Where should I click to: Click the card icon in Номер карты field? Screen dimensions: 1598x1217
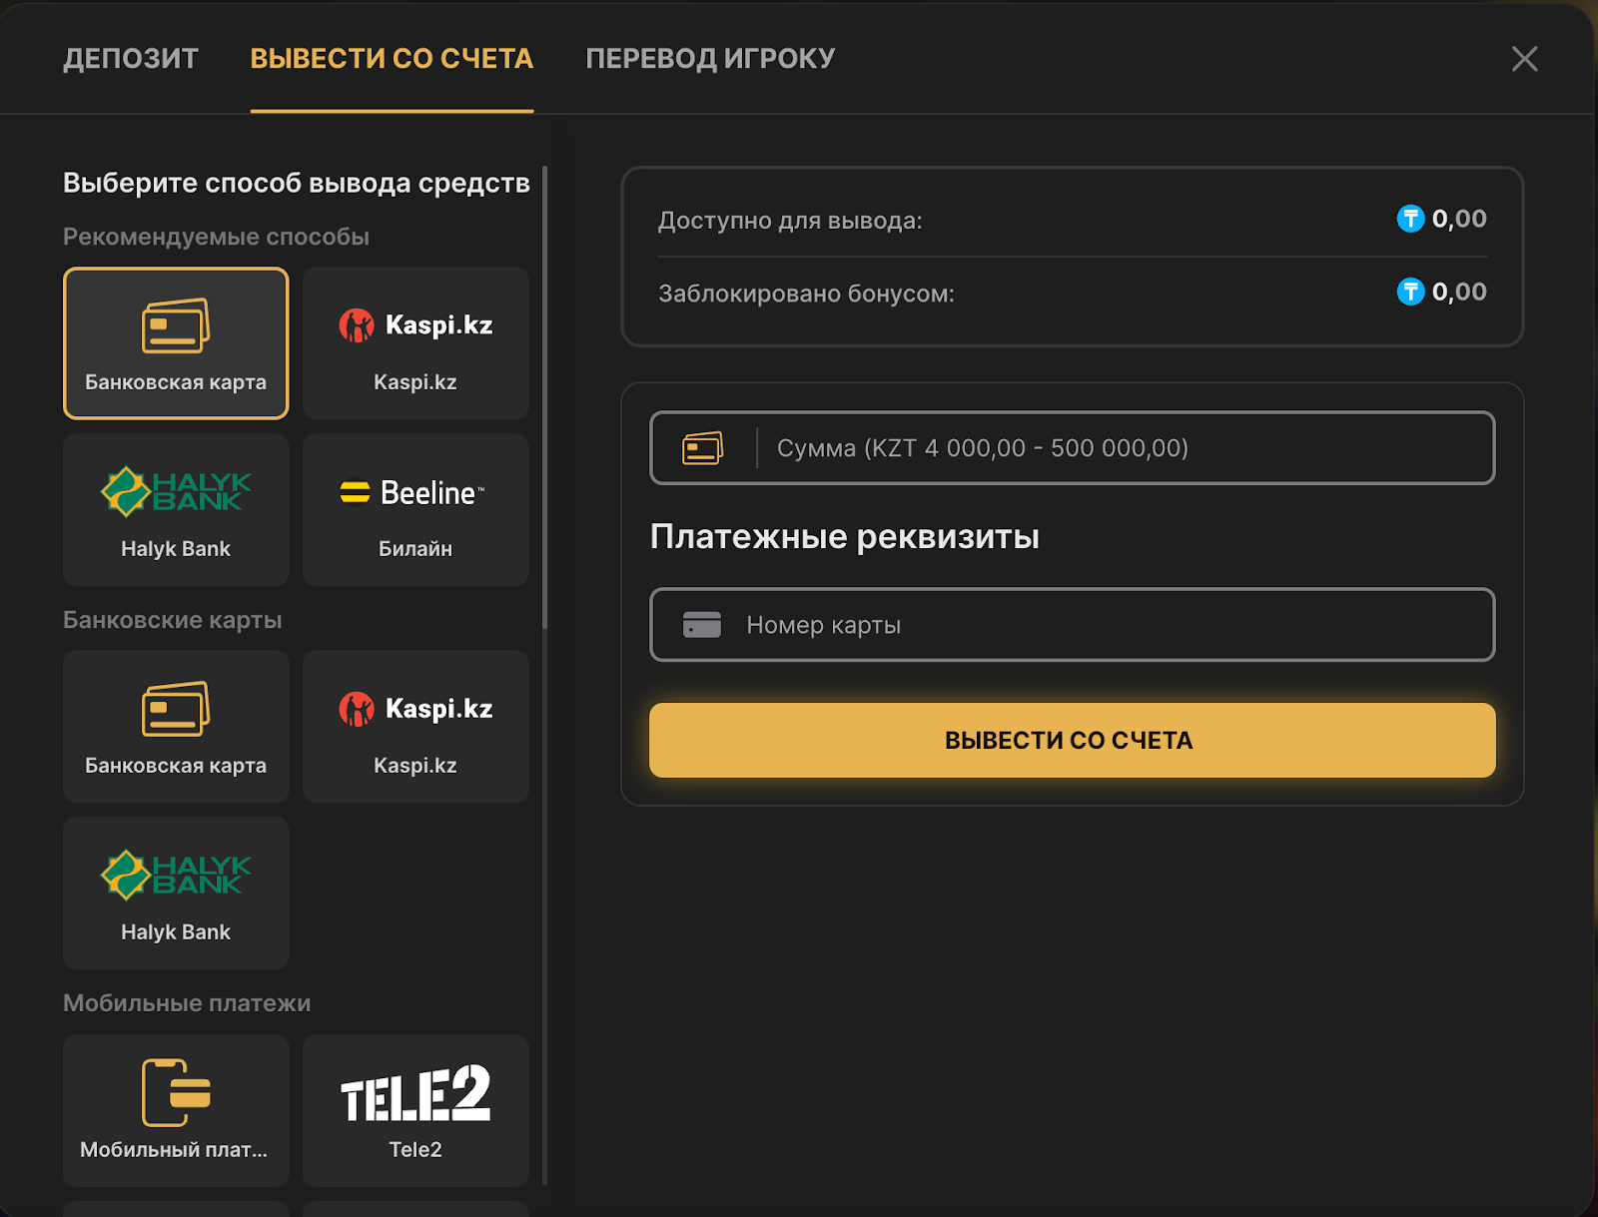(702, 625)
